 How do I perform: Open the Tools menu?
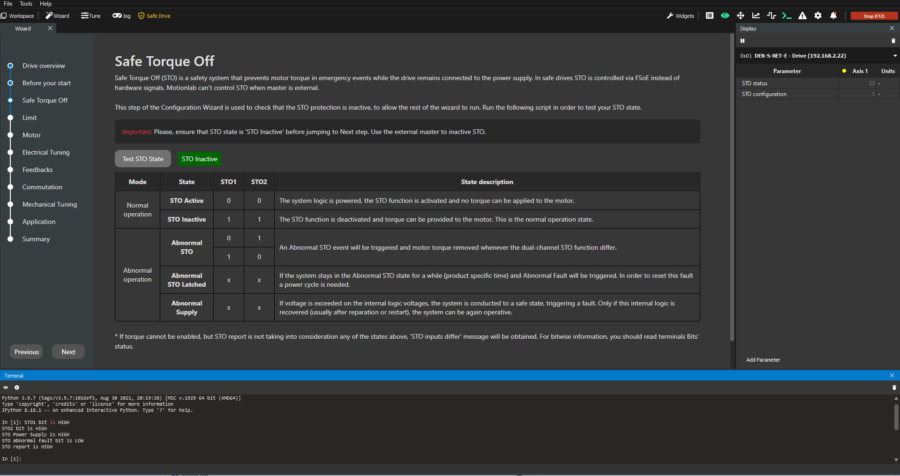pos(26,4)
